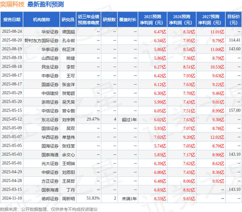Select the 9.65亿 forecast value
Viewport: 242px width, 212px height.
[189, 199]
